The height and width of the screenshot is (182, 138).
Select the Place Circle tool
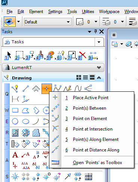click(15, 121)
